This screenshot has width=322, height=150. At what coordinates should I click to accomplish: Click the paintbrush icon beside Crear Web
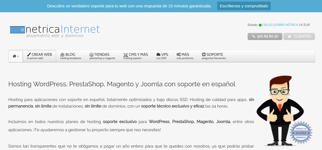pyautogui.click(x=29, y=54)
